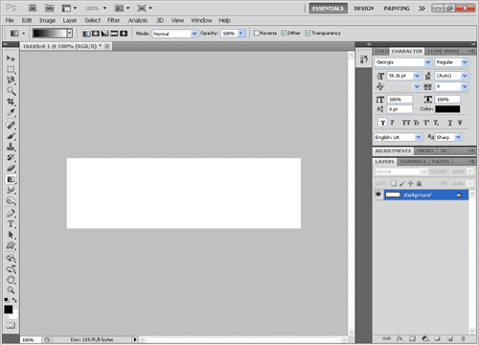Swap foreground and background colors

(x=14, y=300)
